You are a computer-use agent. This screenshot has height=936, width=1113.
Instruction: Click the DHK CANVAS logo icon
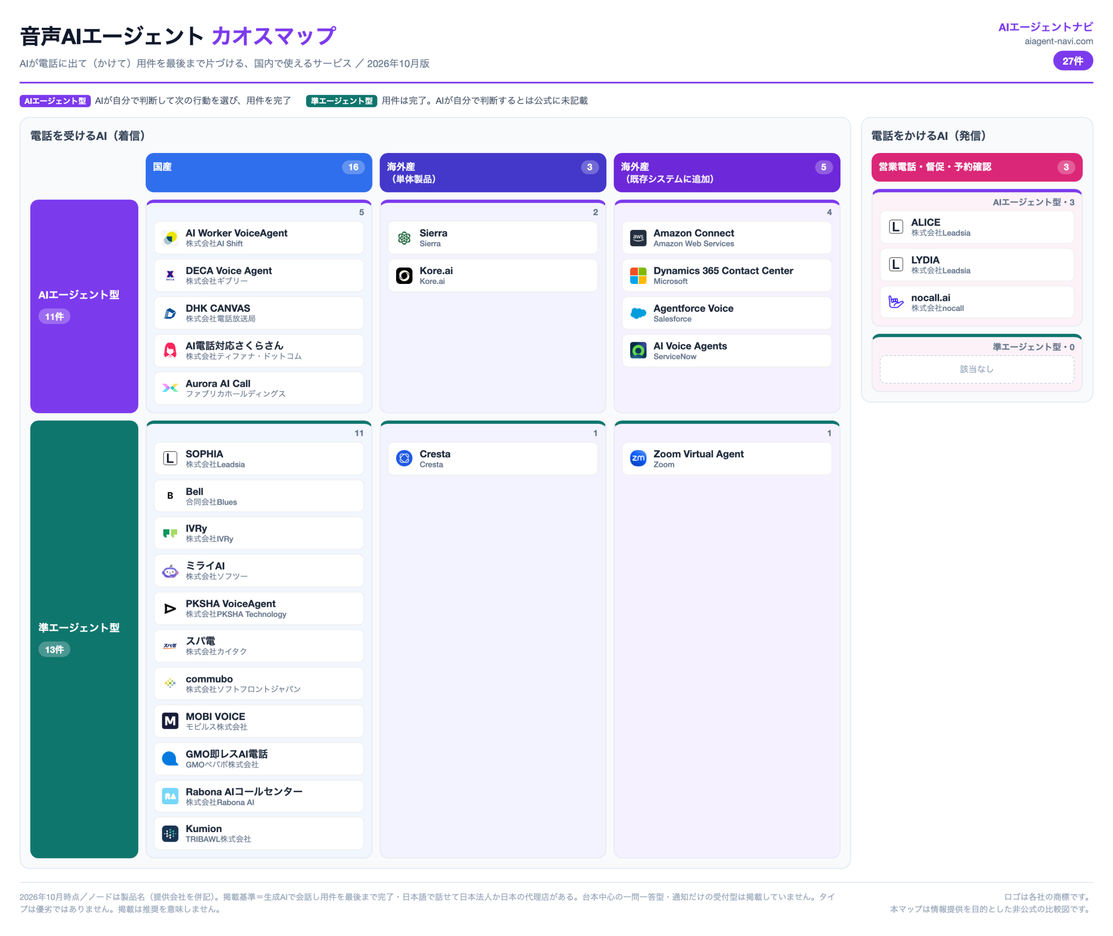click(170, 313)
